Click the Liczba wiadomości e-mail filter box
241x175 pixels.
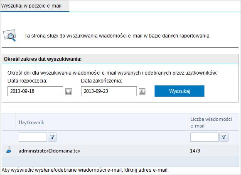(x=204, y=137)
